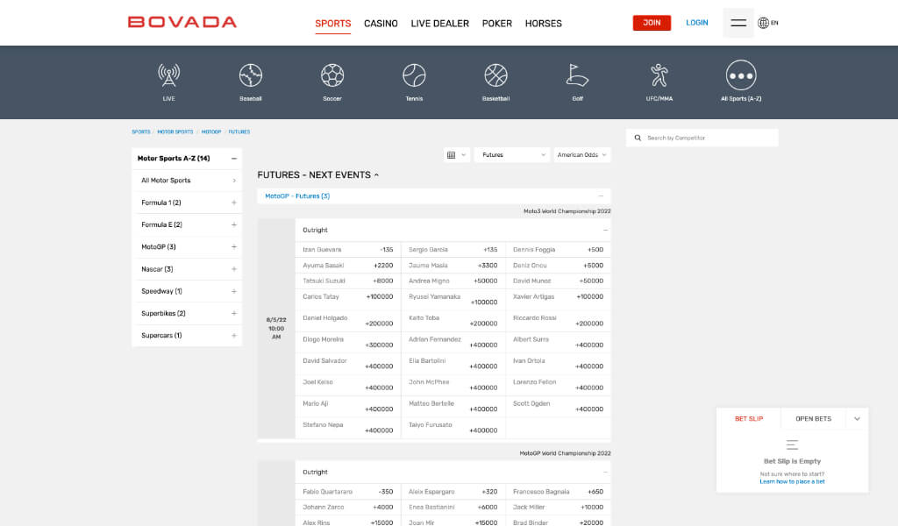Open the American Odds dropdown
The height and width of the screenshot is (526, 898).
pyautogui.click(x=582, y=155)
